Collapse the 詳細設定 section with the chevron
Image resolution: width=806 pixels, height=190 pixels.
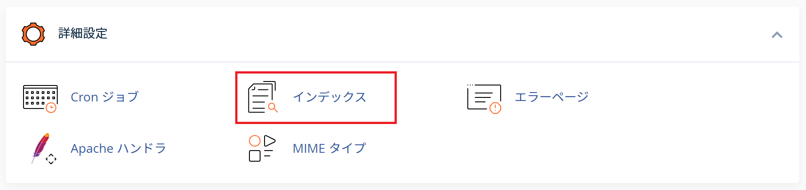click(777, 35)
